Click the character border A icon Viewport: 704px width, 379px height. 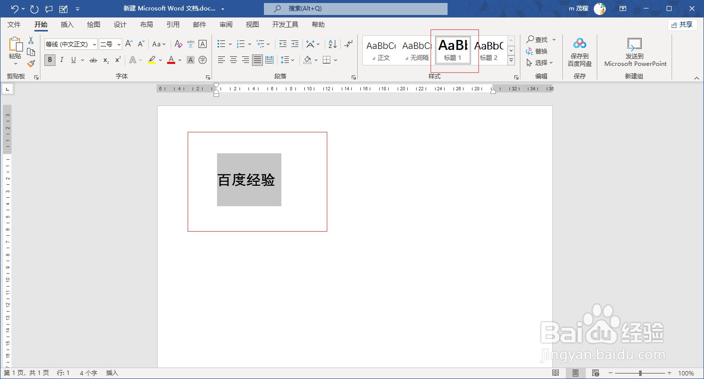coord(203,44)
